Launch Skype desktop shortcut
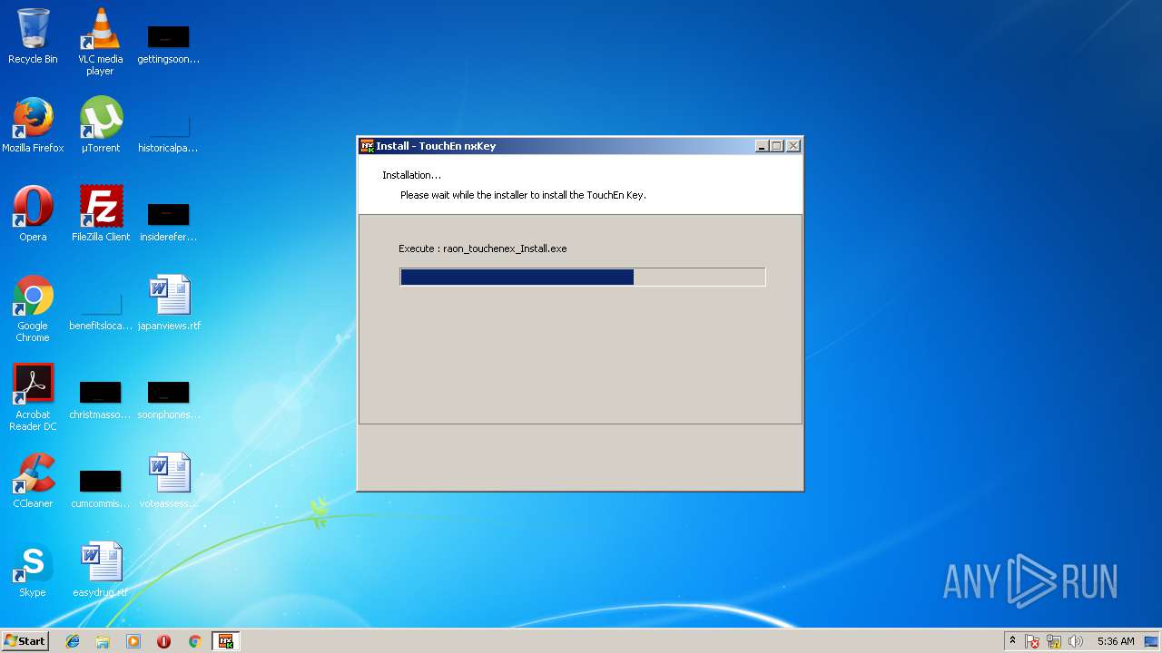Viewport: 1162px width, 653px height. click(33, 570)
